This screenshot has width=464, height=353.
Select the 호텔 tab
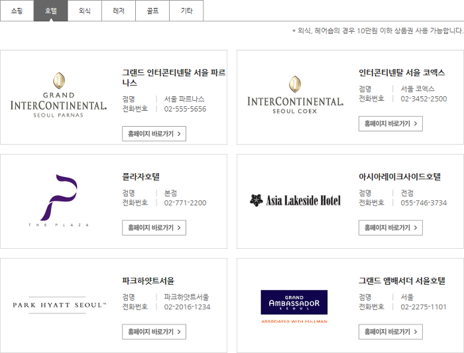point(51,11)
